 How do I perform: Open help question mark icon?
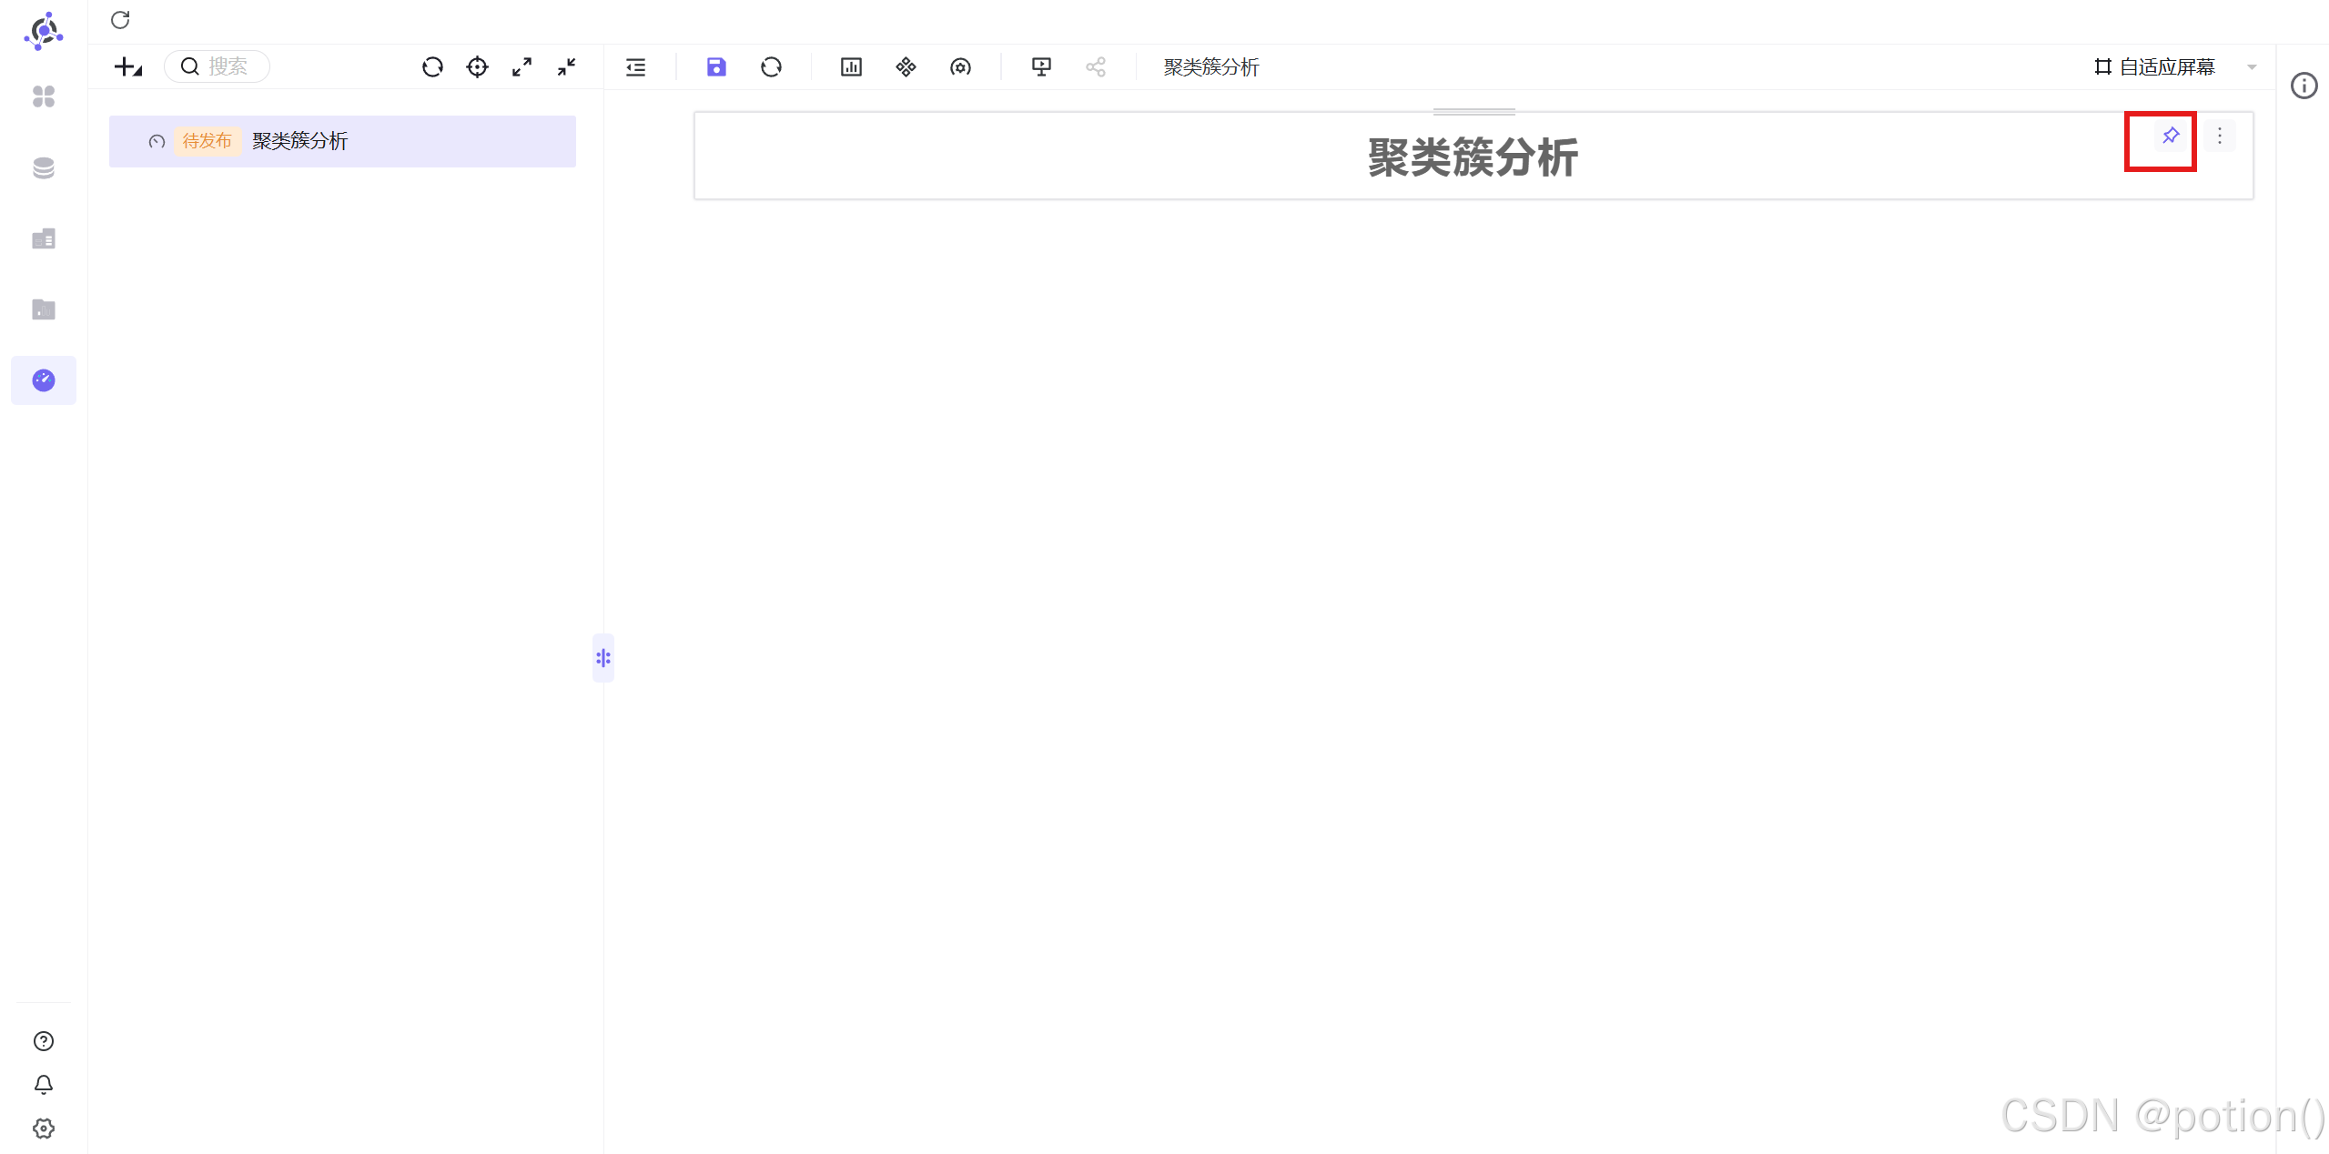(x=44, y=1041)
